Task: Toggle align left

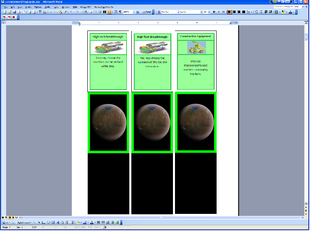Action: point(229,12)
